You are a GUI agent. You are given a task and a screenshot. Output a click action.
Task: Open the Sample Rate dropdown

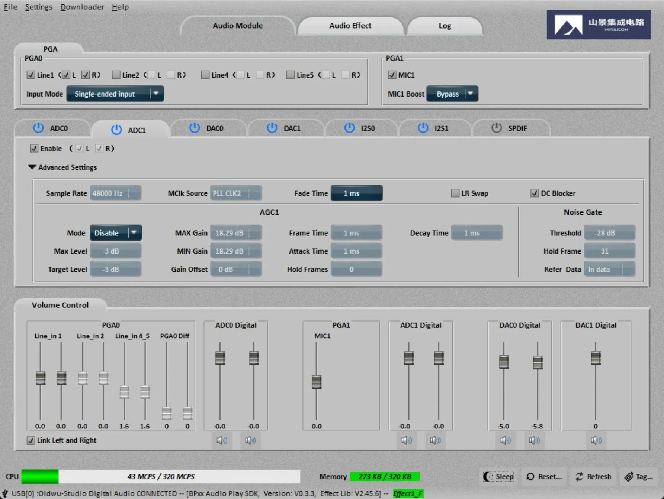coord(116,193)
